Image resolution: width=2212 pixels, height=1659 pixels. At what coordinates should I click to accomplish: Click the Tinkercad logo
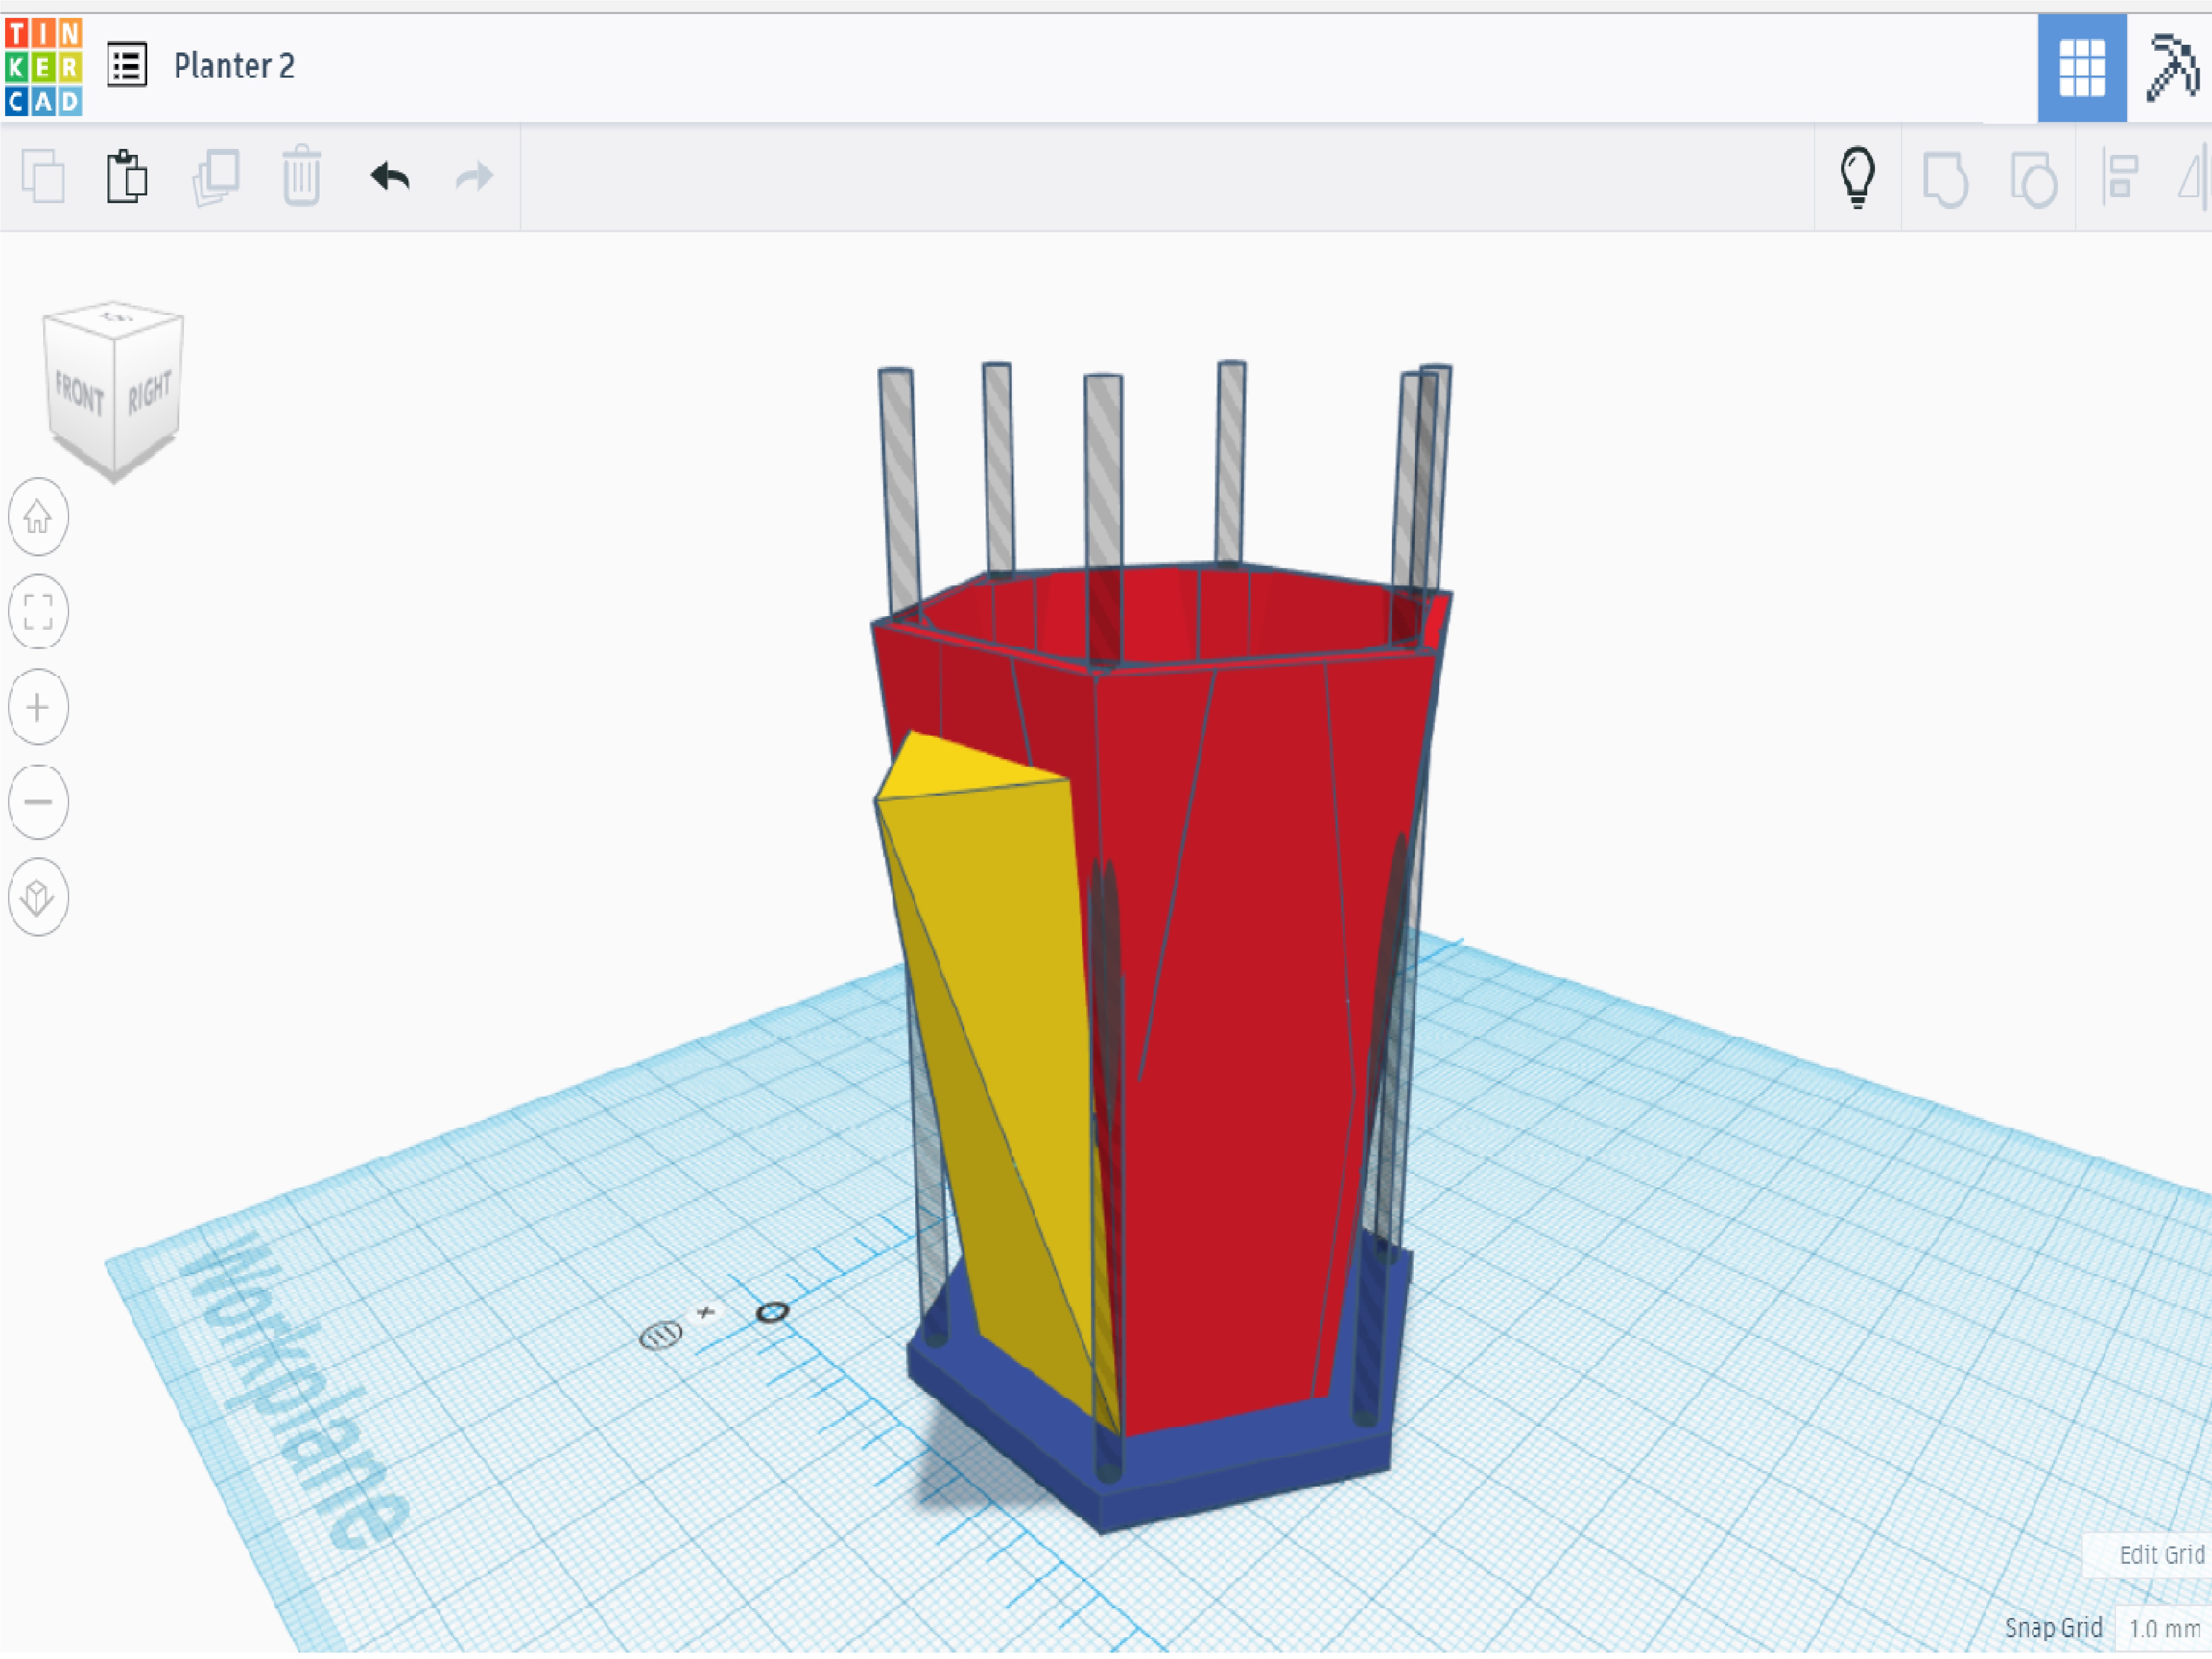(x=43, y=66)
